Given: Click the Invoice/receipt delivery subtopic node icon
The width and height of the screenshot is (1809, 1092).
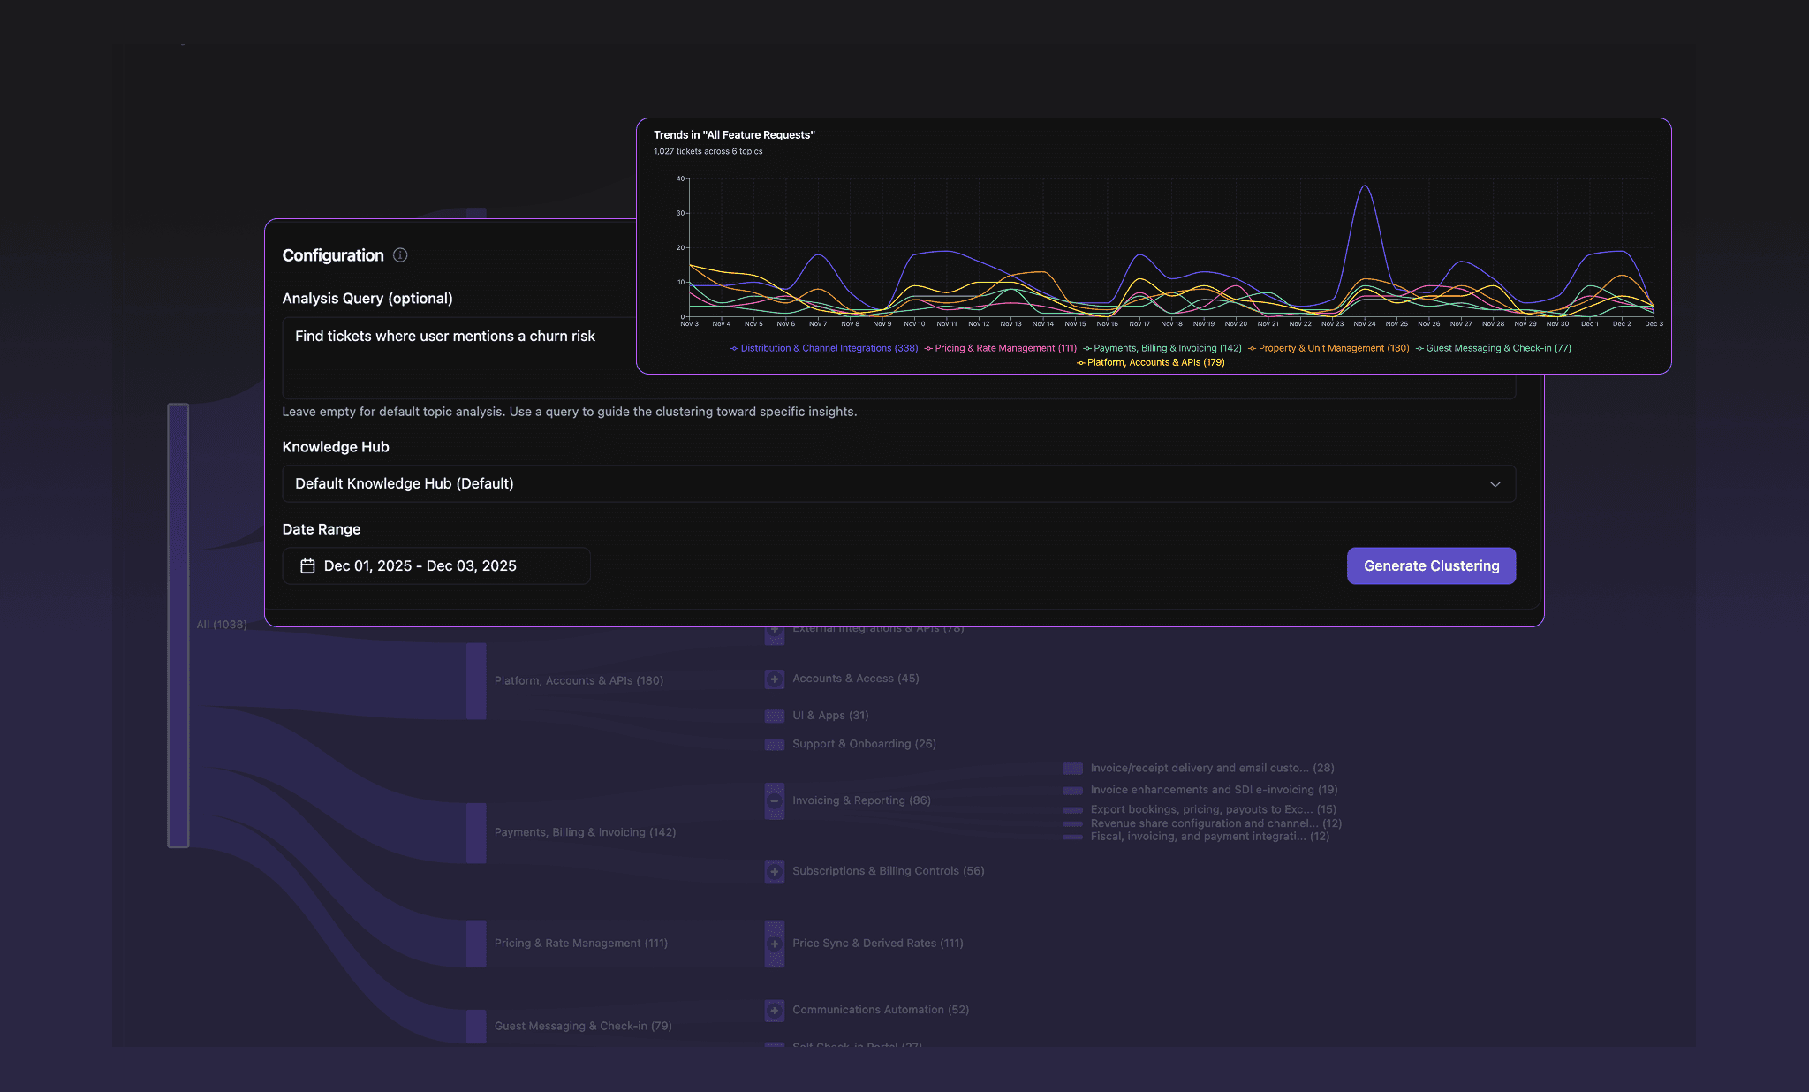Looking at the screenshot, I should click(x=1072, y=768).
